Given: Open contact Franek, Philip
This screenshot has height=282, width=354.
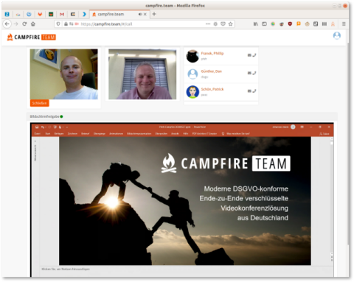Looking at the screenshot, I should 212,53.
